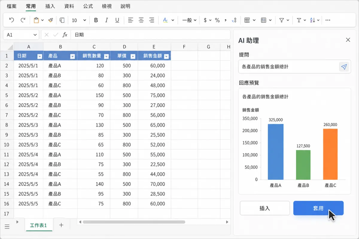Click the Redo arrow icon
Screen dimensions: 359x239
click(23, 20)
